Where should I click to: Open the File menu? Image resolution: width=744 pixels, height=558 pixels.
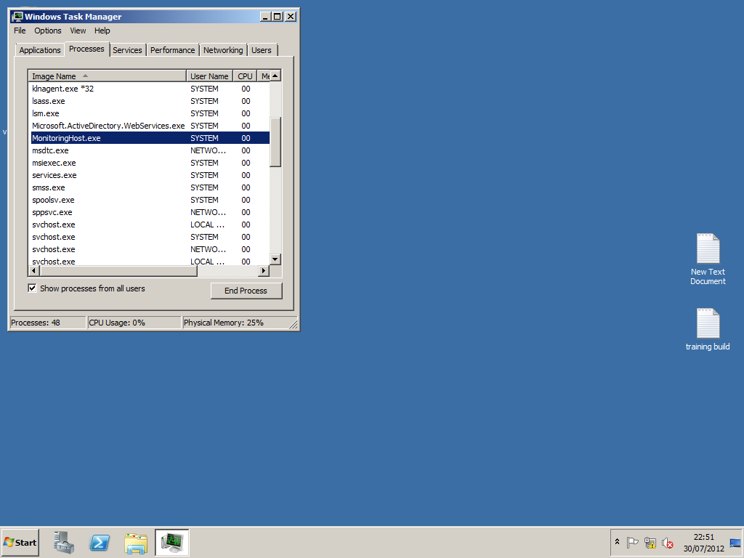tap(20, 31)
